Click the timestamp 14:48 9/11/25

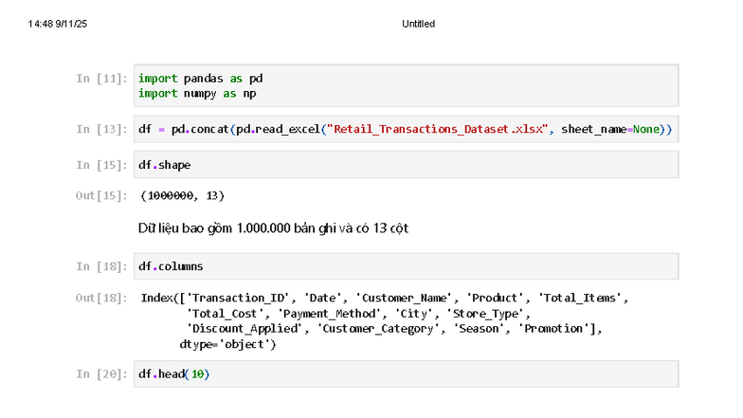[x=57, y=24]
